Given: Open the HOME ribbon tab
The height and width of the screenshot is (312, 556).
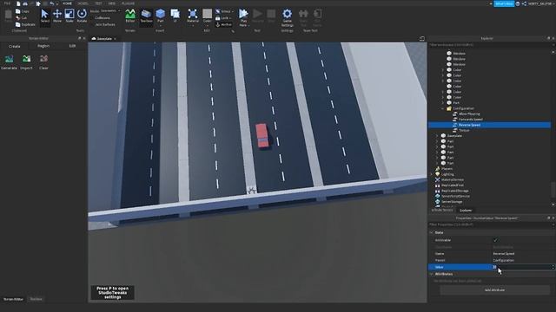Looking at the screenshot, I should click(67, 3).
